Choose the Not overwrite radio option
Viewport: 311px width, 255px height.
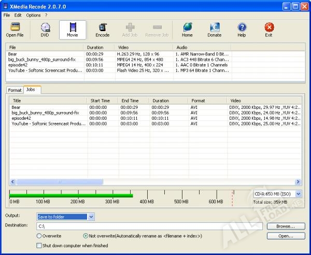[86, 236]
